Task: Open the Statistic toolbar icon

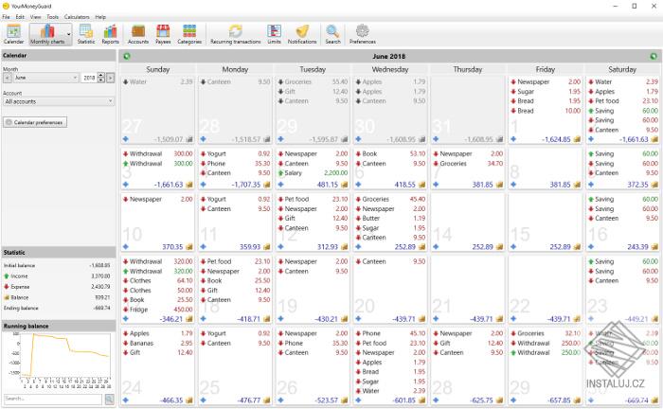Action: (x=86, y=34)
